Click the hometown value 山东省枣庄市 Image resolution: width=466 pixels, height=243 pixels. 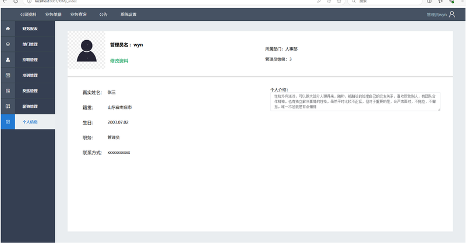tap(119, 107)
